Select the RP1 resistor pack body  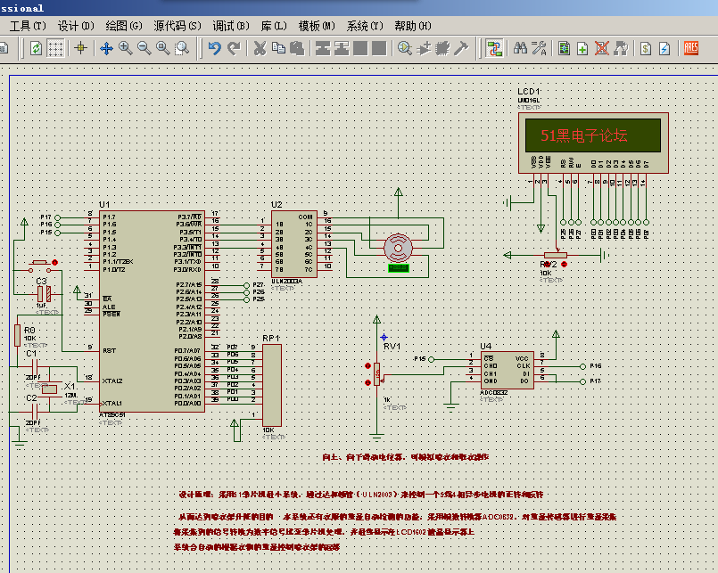(x=272, y=385)
